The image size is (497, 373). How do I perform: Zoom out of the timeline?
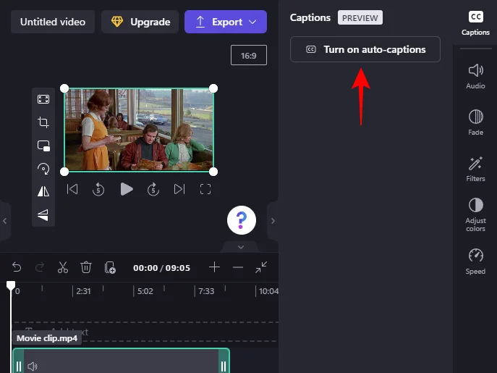(x=238, y=267)
